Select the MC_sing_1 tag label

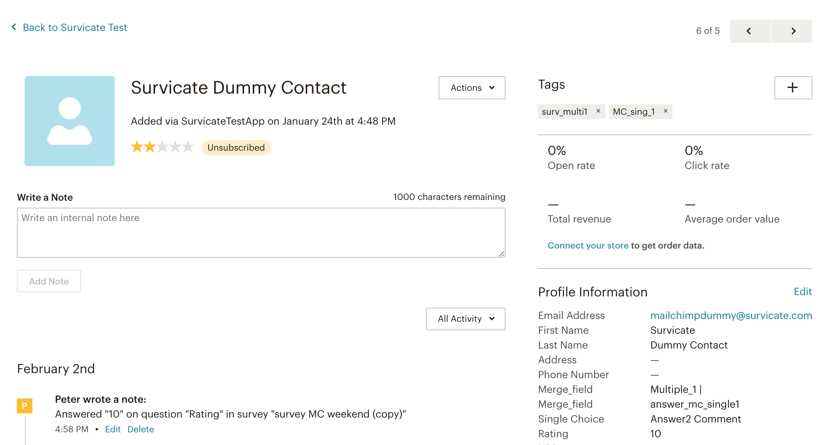(634, 112)
